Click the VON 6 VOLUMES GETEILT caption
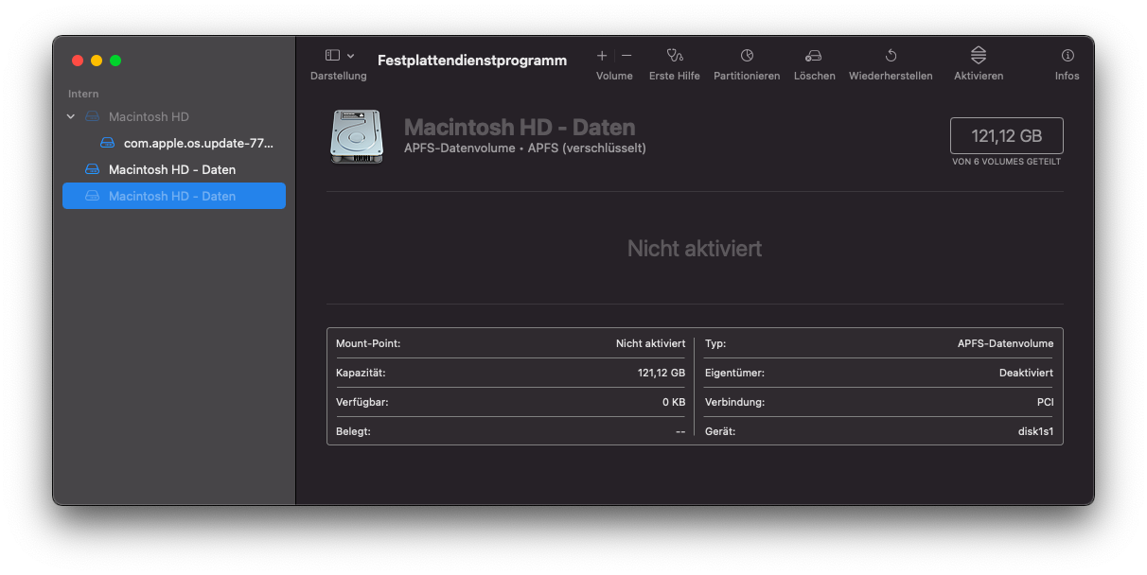Image resolution: width=1147 pixels, height=575 pixels. [x=1006, y=162]
